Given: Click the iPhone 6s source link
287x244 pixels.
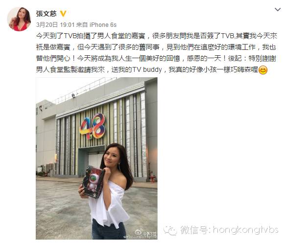Looking at the screenshot, I should [103, 24].
